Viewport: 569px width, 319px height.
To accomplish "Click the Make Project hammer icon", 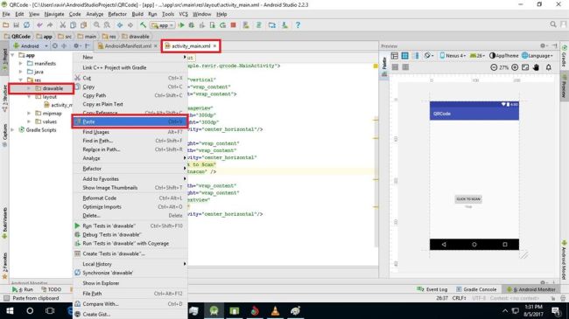I will pos(143,25).
